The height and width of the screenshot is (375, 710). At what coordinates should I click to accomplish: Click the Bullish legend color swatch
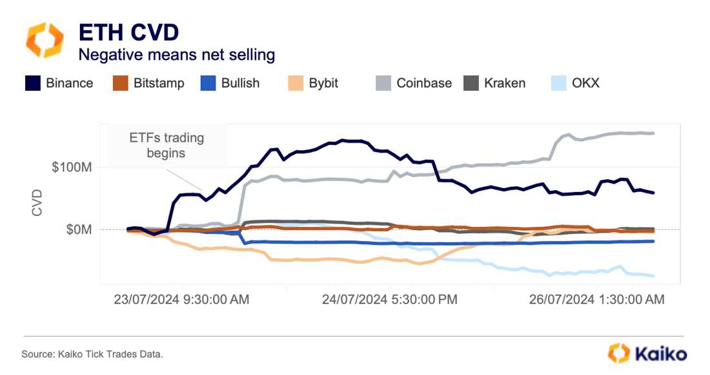point(208,83)
